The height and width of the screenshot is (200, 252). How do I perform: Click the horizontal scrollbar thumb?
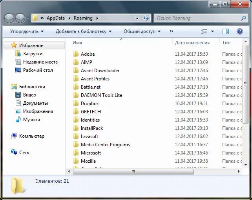pos(133,172)
